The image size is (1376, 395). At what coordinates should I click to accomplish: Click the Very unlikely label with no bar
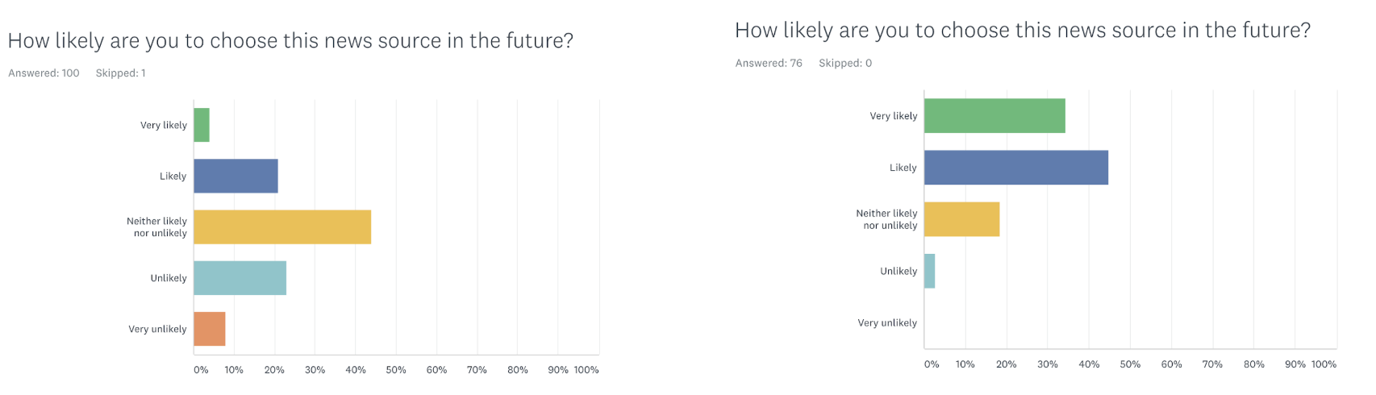click(887, 322)
